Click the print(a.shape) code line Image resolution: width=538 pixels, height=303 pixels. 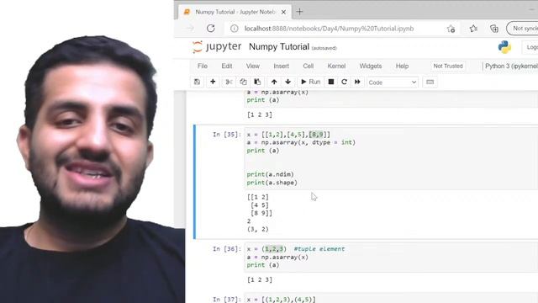tap(272, 183)
